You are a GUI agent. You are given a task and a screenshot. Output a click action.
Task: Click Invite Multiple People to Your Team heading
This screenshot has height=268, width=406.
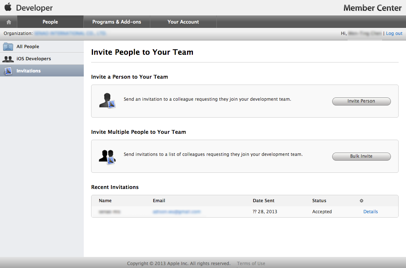point(139,132)
